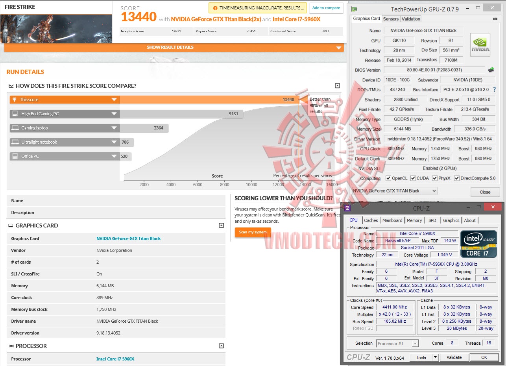
Task: Expand the Gaming laptop dropdown arrow
Action: tap(114, 128)
